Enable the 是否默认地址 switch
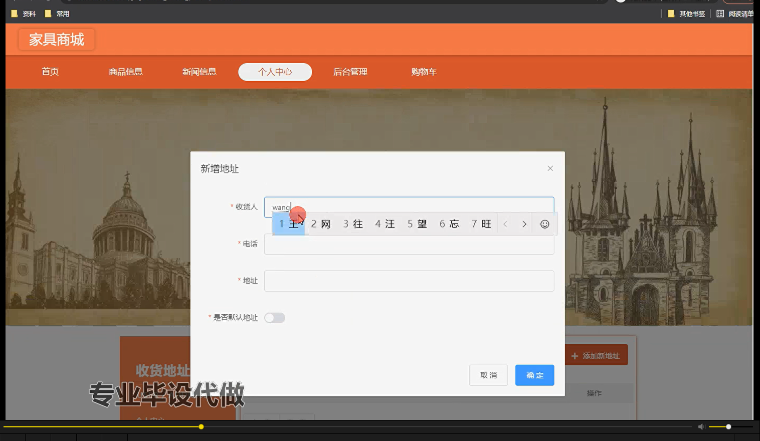 click(x=274, y=317)
